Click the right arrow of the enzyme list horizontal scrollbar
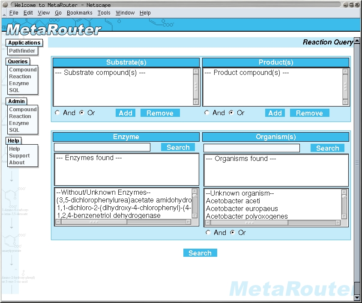This screenshot has height=303, width=362. pyautogui.click(x=188, y=222)
